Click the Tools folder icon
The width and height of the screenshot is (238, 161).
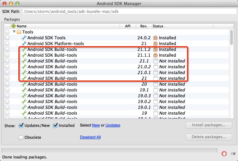point(19,32)
